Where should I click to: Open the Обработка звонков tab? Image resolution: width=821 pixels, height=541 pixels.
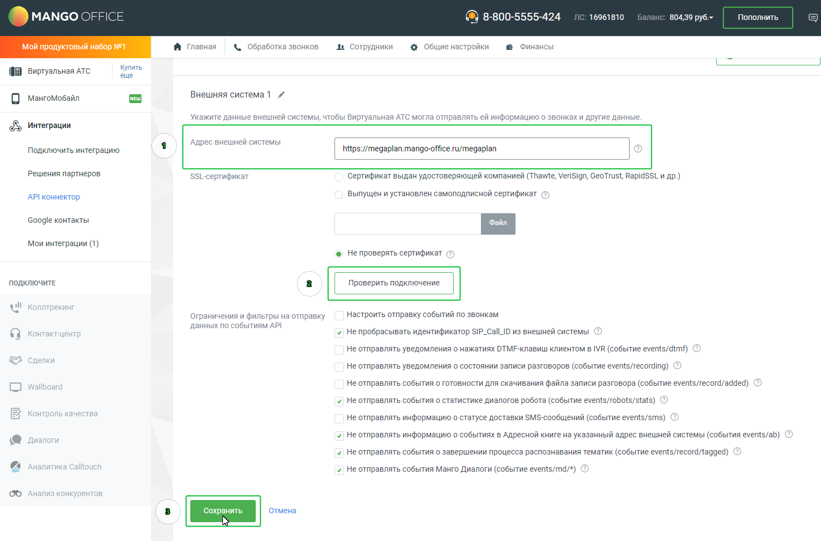click(276, 47)
